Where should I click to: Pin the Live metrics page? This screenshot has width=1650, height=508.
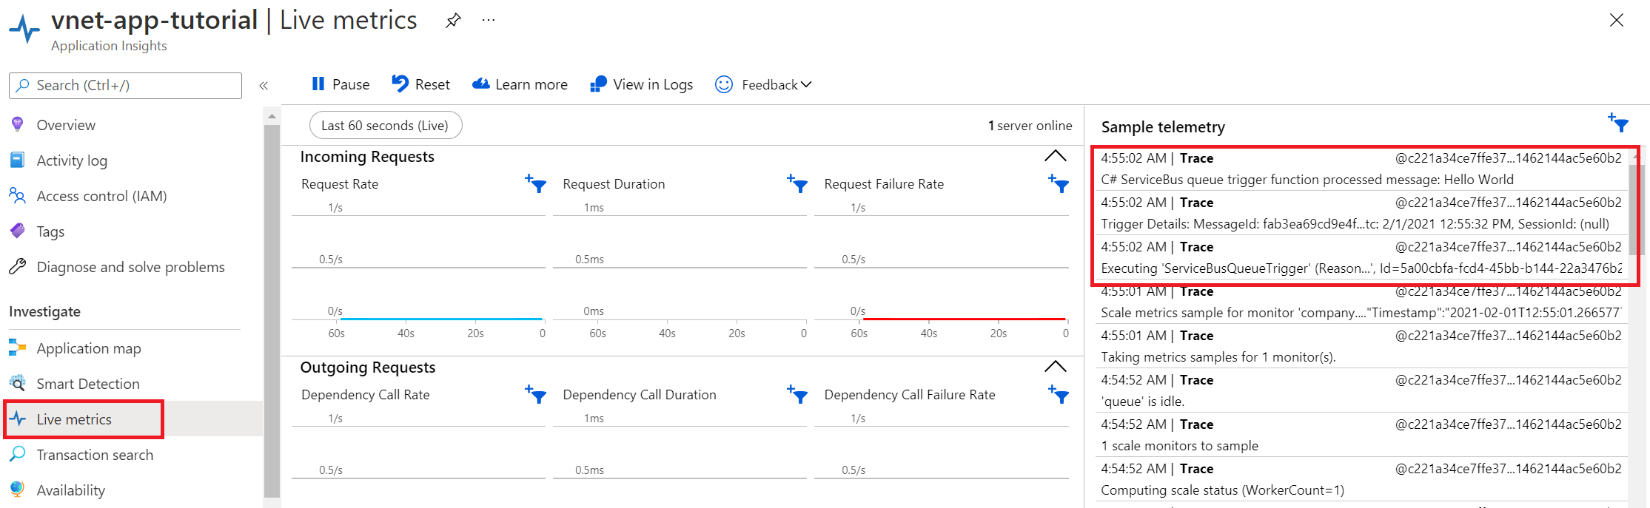coord(452,20)
